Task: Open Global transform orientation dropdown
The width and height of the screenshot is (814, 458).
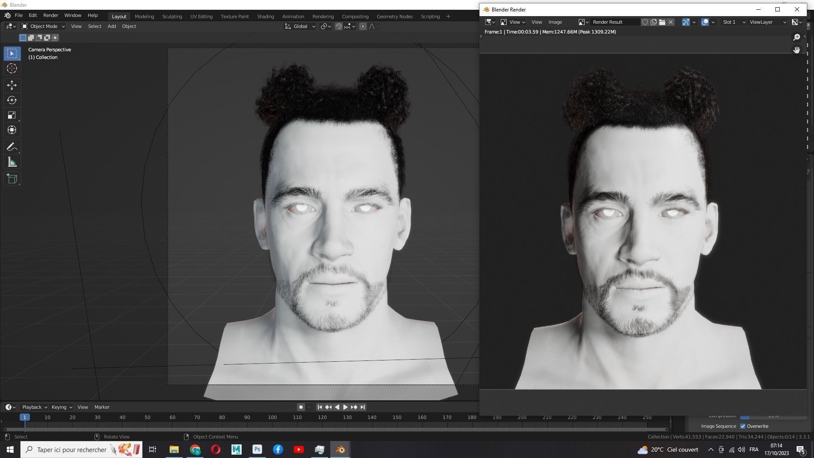Action: [300, 26]
